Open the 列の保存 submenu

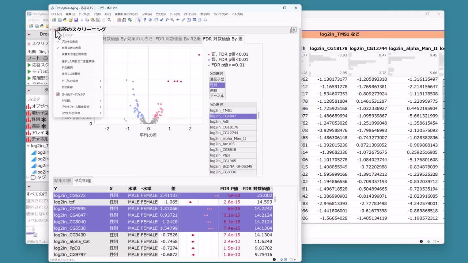[78, 87]
